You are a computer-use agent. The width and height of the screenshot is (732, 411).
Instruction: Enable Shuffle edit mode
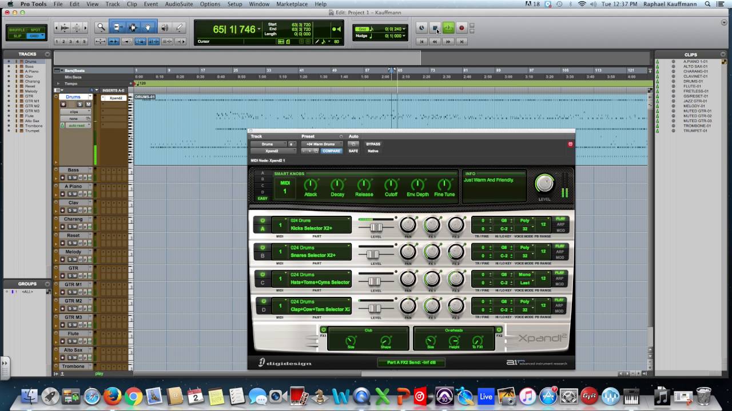pos(17,30)
